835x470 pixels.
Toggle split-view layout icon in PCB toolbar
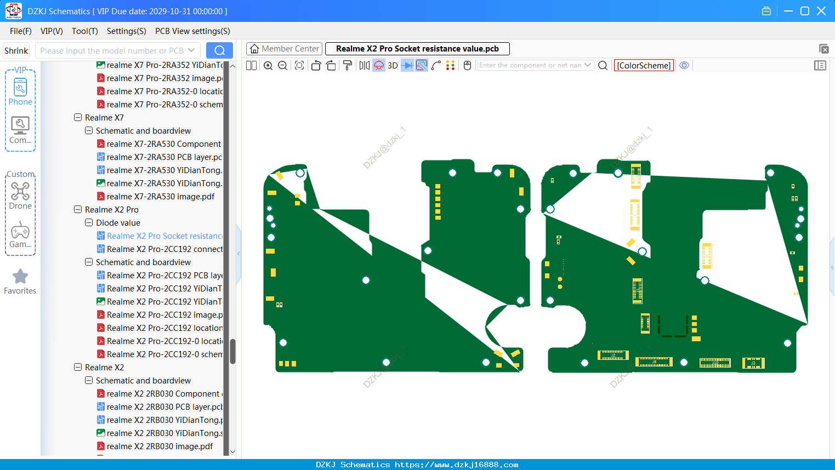(251, 65)
